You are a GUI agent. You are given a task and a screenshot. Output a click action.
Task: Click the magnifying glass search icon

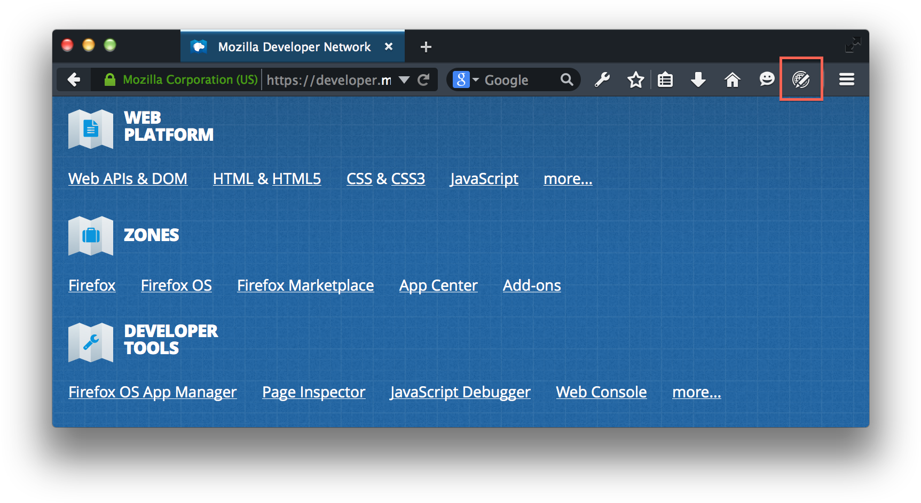pyautogui.click(x=566, y=80)
